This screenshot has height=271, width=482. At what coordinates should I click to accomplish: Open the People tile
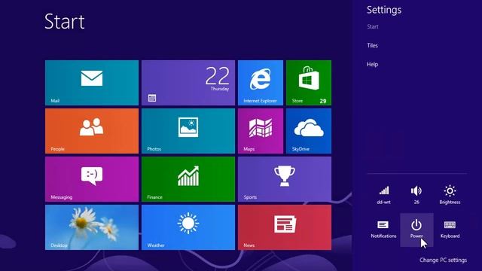[x=92, y=131]
